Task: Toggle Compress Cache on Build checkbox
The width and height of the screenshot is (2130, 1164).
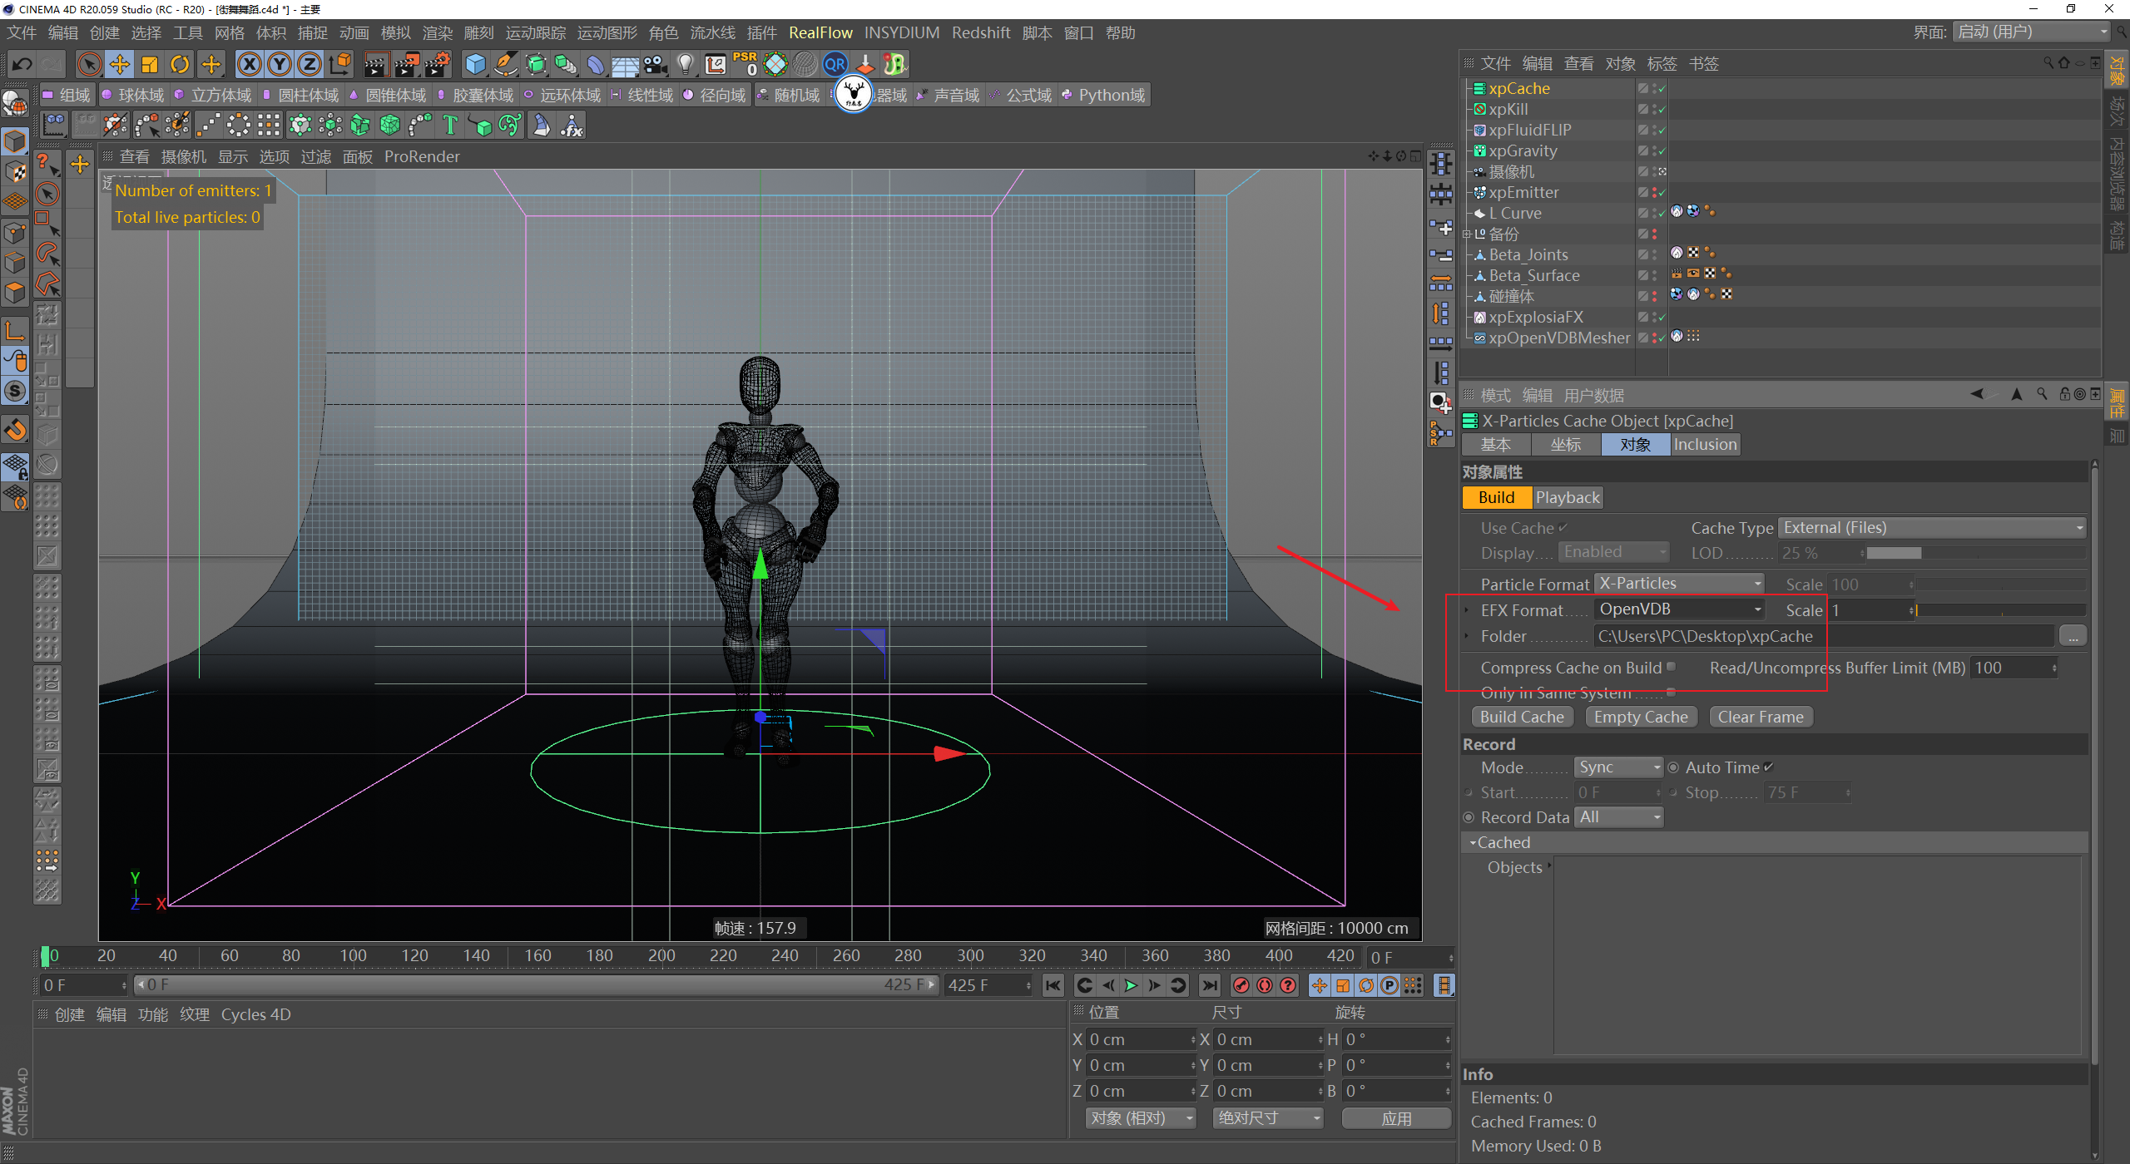Action: coord(1671,667)
